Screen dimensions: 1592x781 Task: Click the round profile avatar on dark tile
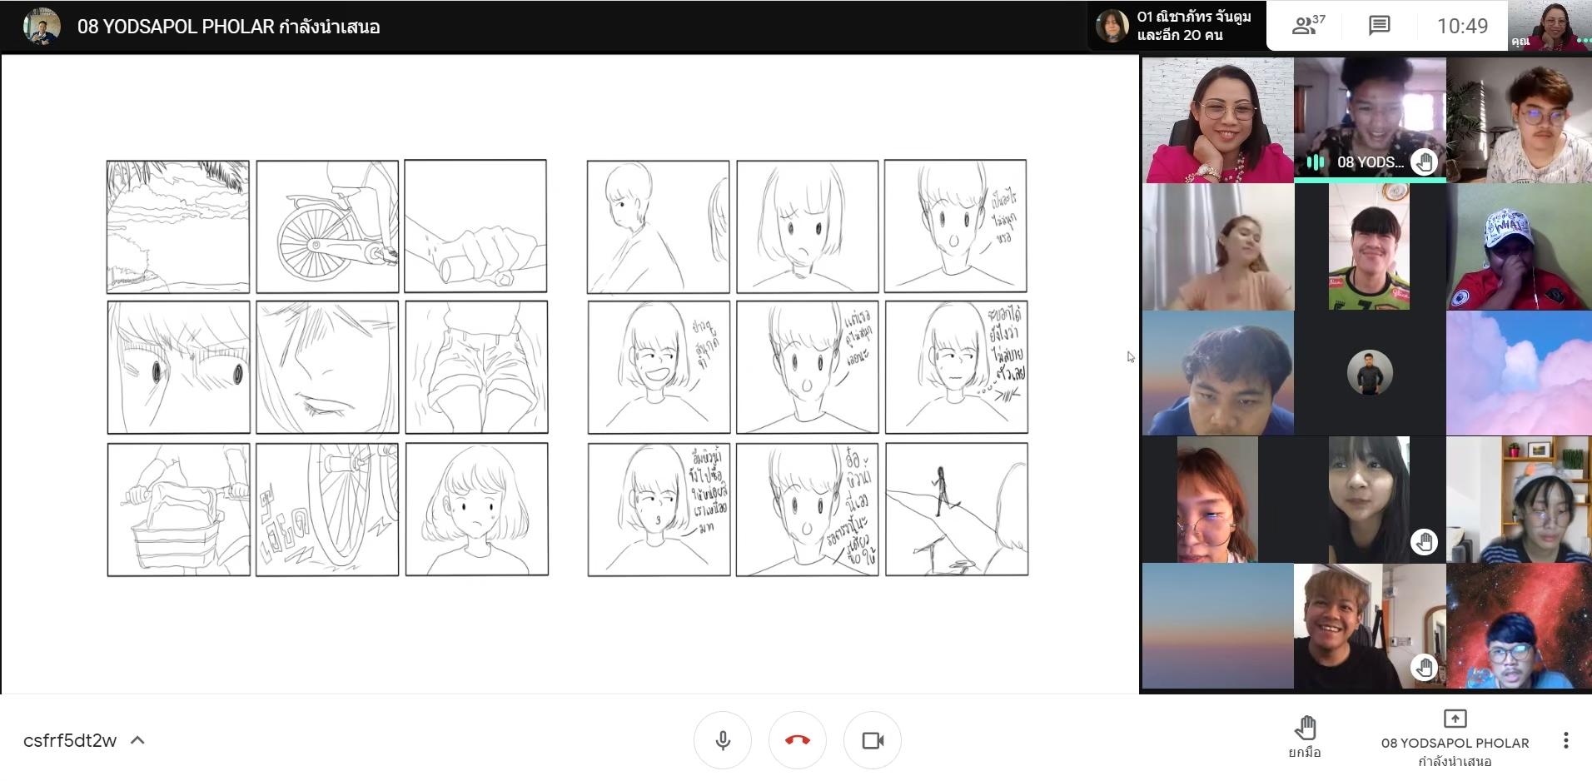[1370, 372]
